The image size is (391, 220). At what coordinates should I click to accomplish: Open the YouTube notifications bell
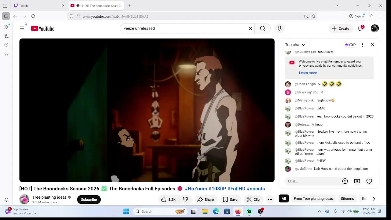tap(360, 28)
